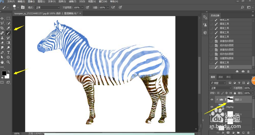255x135 pixels.
Task: Toggle Quick Mask mode
Action: (x=2, y=82)
